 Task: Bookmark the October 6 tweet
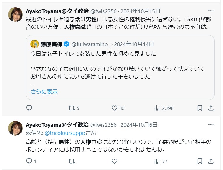pos(200,161)
